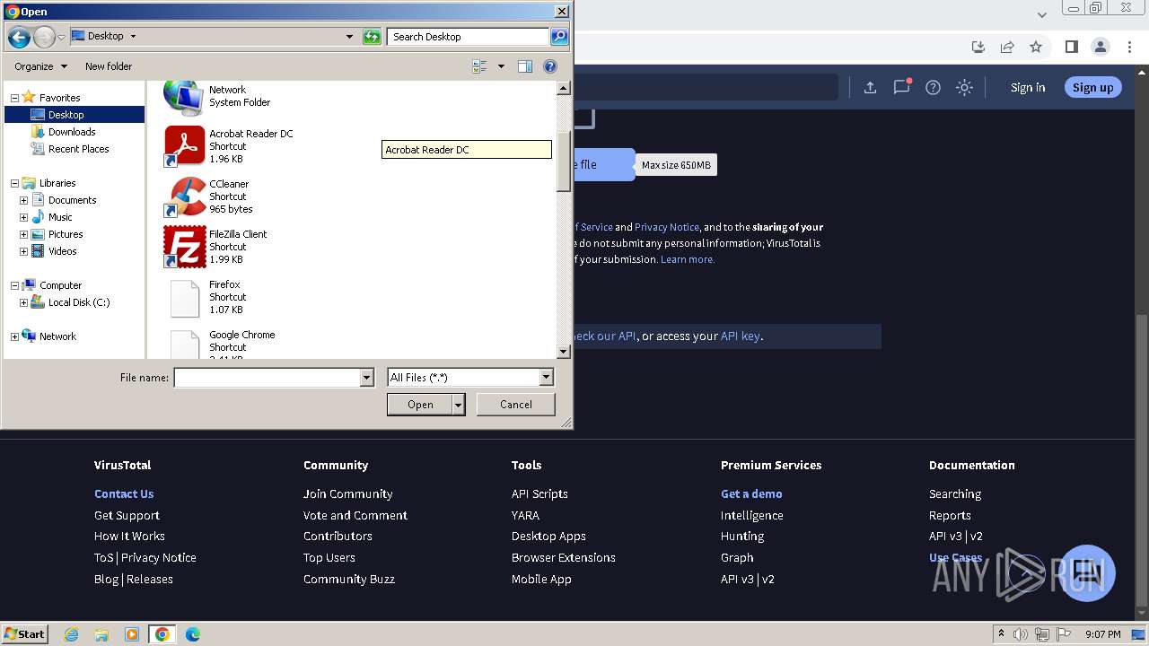The height and width of the screenshot is (646, 1149).
Task: Expand the Pictures library node
Action: click(x=23, y=234)
